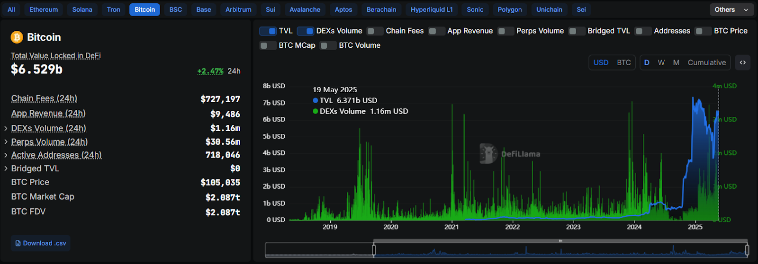Switch to the Unichain tab

(x=549, y=9)
